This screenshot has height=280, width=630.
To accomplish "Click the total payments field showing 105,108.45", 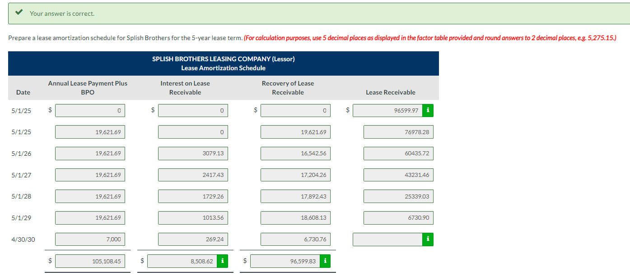I will [x=90, y=261].
